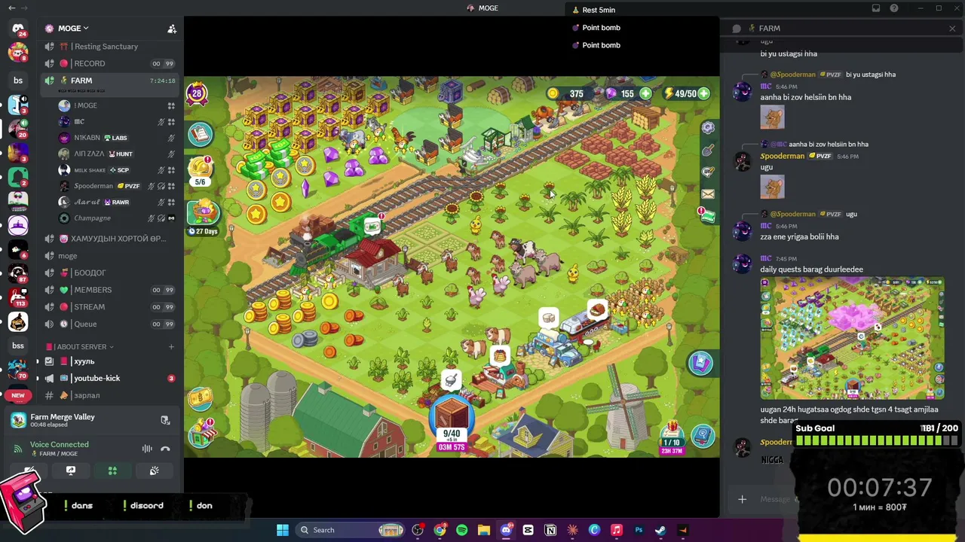Click the player level 28 badge
This screenshot has height=542, width=965.
[x=197, y=93]
